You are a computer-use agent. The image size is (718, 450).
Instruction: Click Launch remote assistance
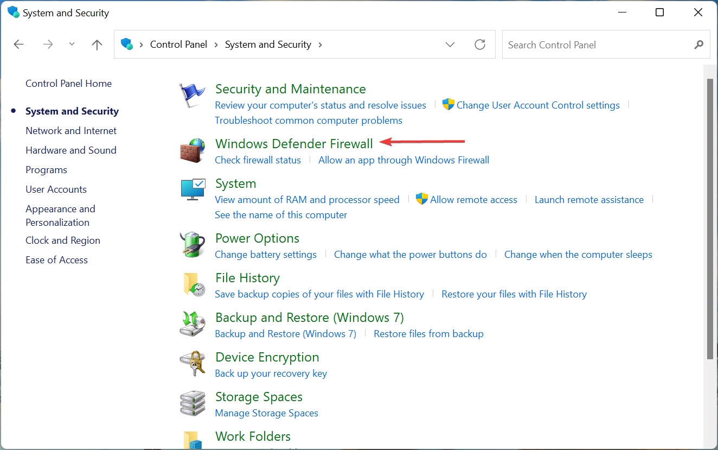coord(589,199)
